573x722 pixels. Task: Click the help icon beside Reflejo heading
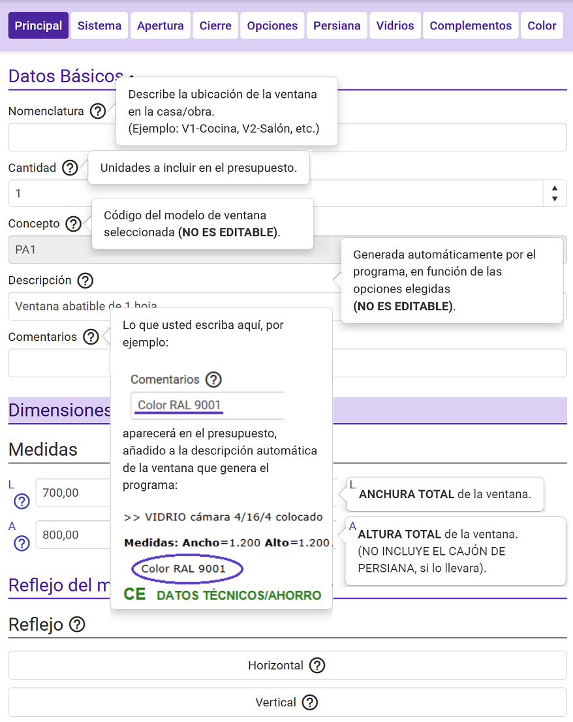coord(77,625)
